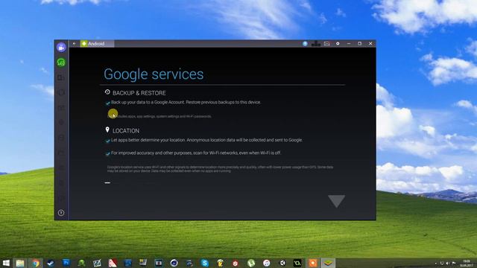Open Unity from the taskbar
The image size is (477, 268).
[x=282, y=263]
